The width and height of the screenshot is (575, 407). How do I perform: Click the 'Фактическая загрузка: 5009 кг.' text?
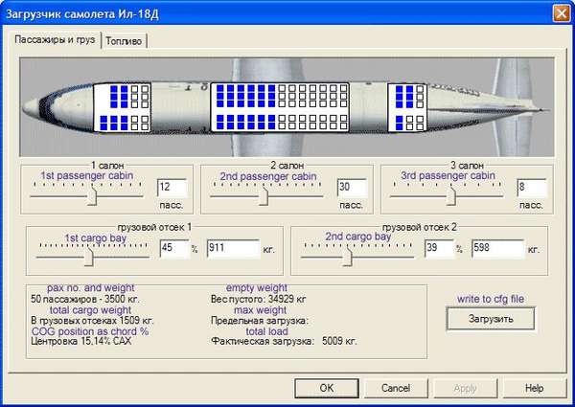[284, 342]
